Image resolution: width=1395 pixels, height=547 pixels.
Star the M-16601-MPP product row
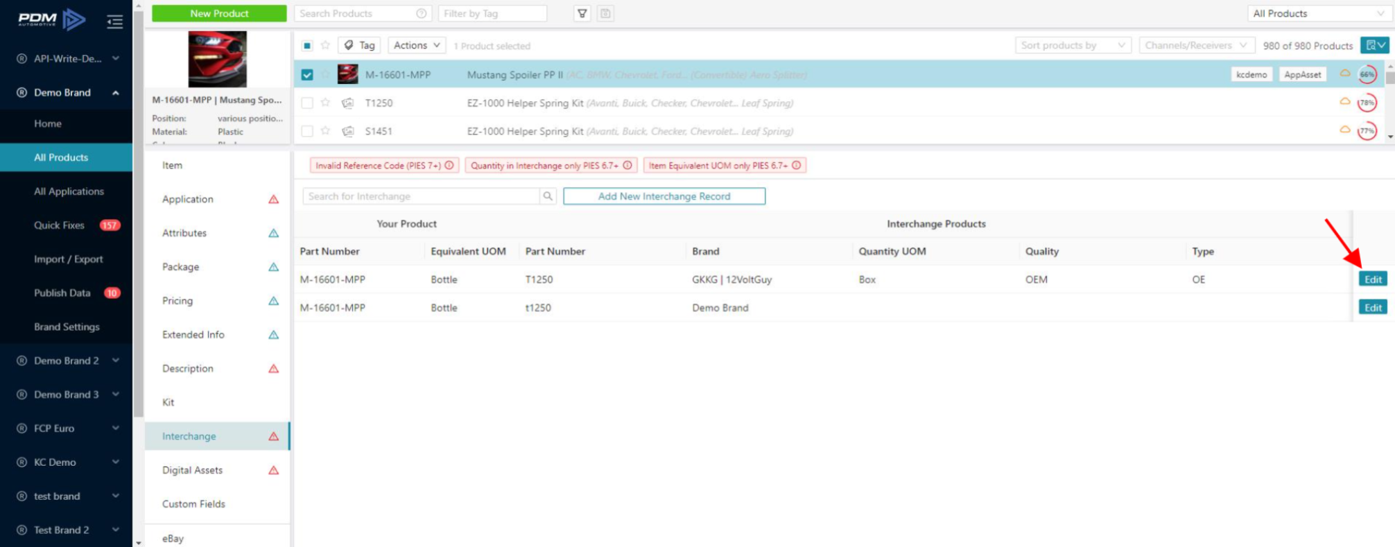pos(325,74)
